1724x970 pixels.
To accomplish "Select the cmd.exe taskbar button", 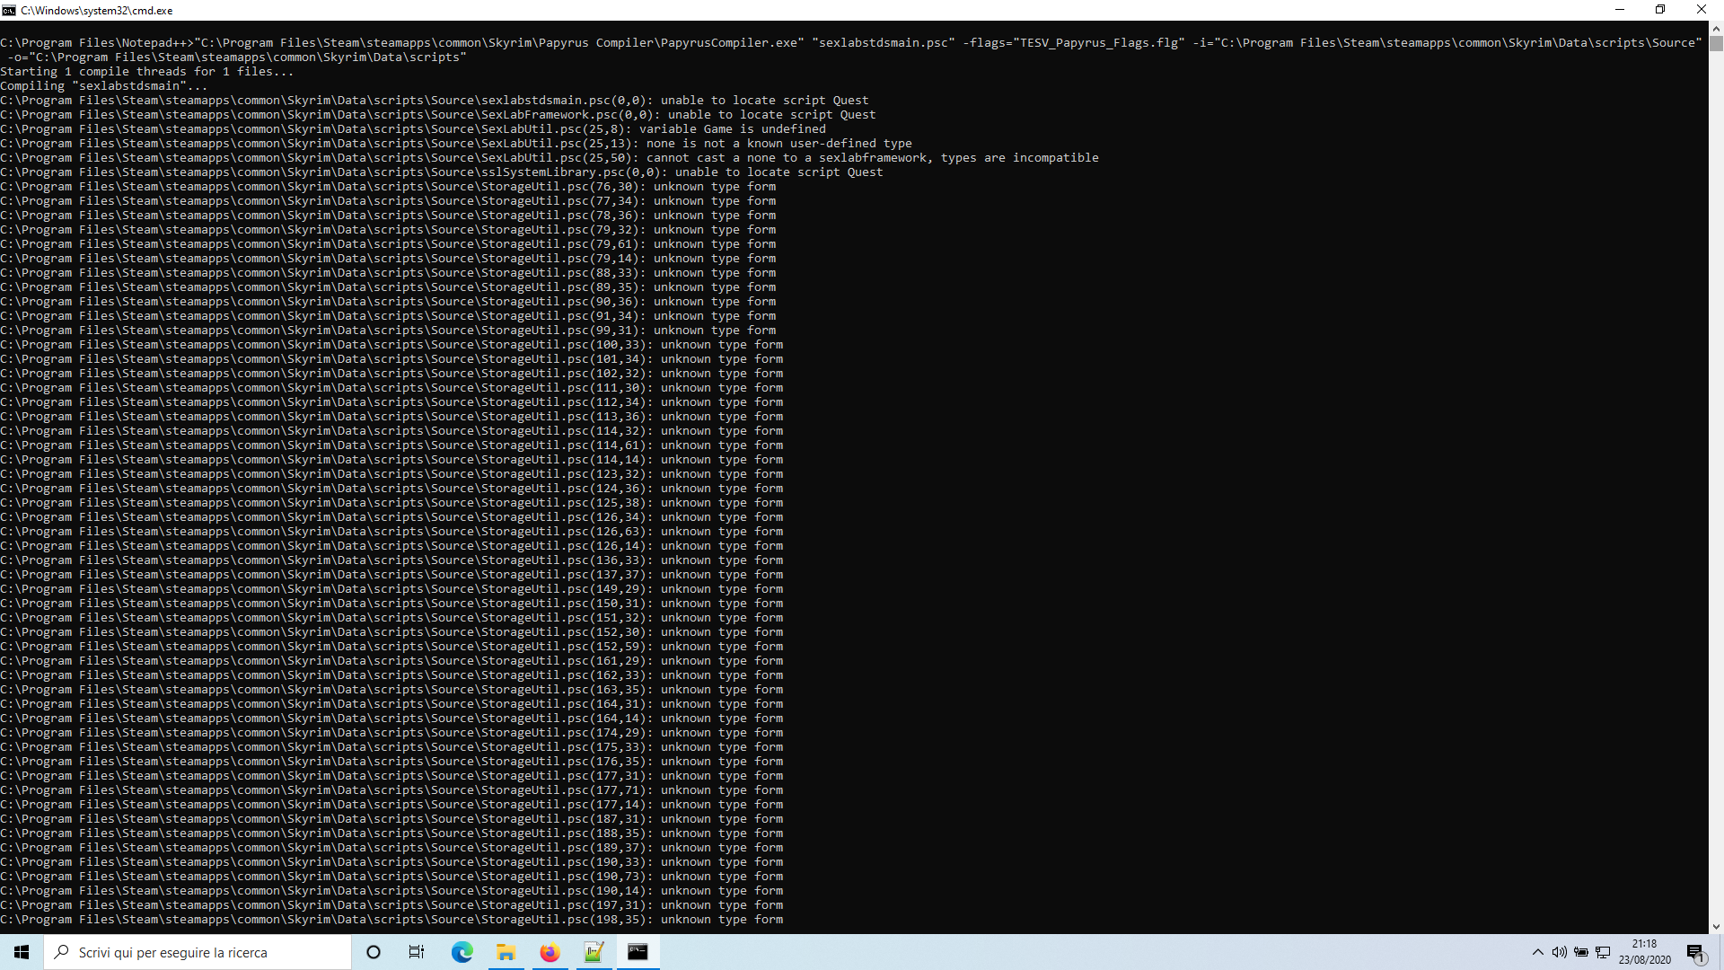I will tap(638, 952).
